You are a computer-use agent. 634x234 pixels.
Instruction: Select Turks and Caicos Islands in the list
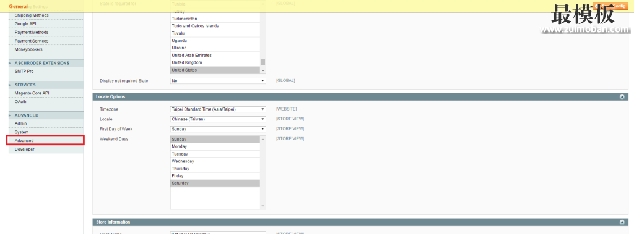(215, 26)
